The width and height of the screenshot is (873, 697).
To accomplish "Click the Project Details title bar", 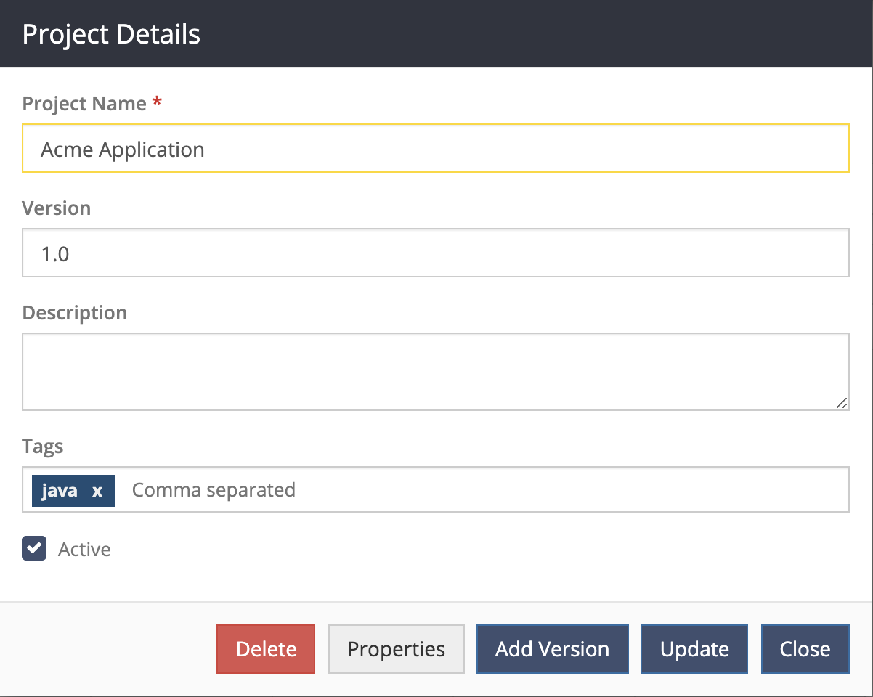I will click(110, 33).
